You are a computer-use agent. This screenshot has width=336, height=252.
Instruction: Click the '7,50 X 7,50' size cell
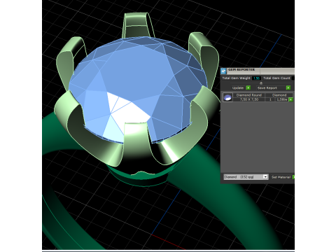[249, 99]
